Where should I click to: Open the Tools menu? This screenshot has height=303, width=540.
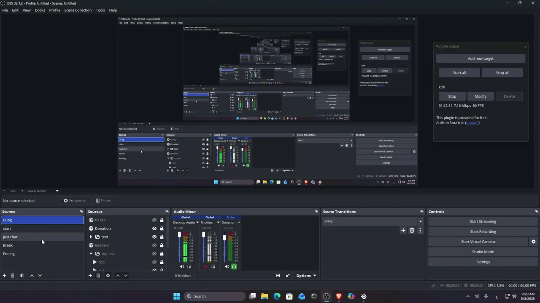(x=100, y=10)
